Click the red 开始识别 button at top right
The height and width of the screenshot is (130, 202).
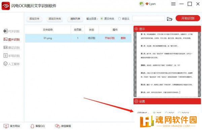pyautogui.click(x=188, y=18)
